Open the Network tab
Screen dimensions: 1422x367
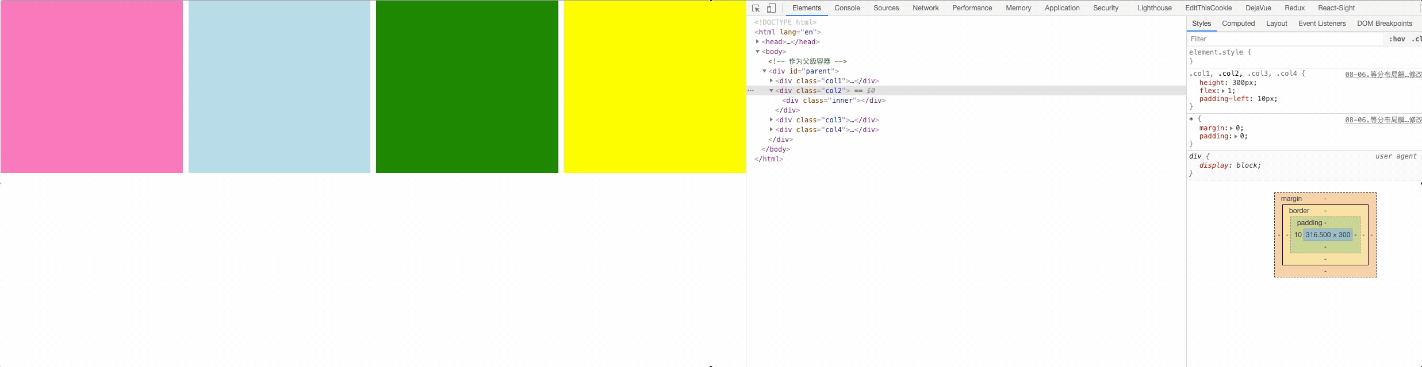click(925, 8)
